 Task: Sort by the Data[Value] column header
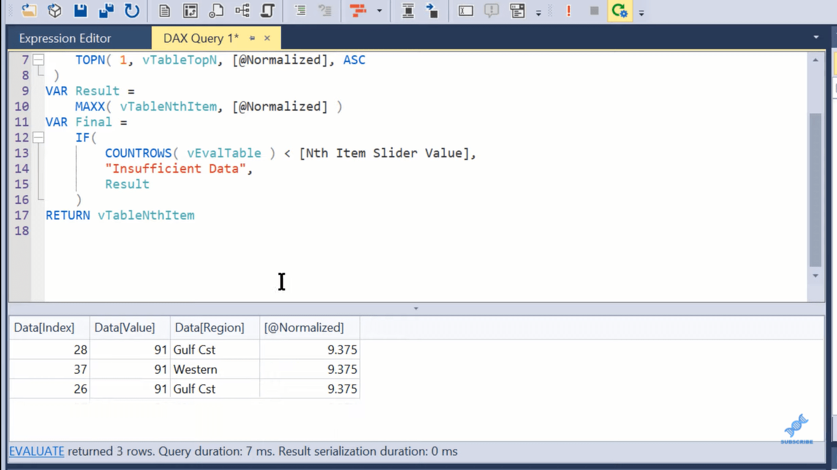pos(130,327)
